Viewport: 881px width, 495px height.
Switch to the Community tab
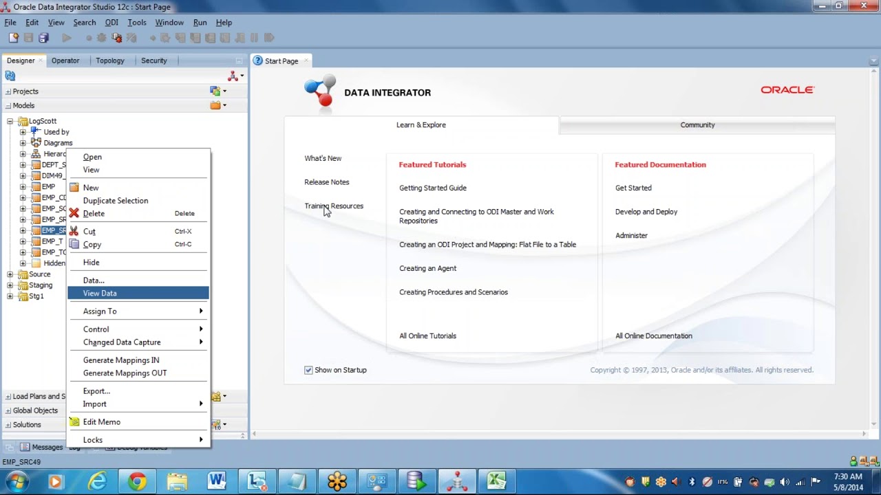(697, 125)
